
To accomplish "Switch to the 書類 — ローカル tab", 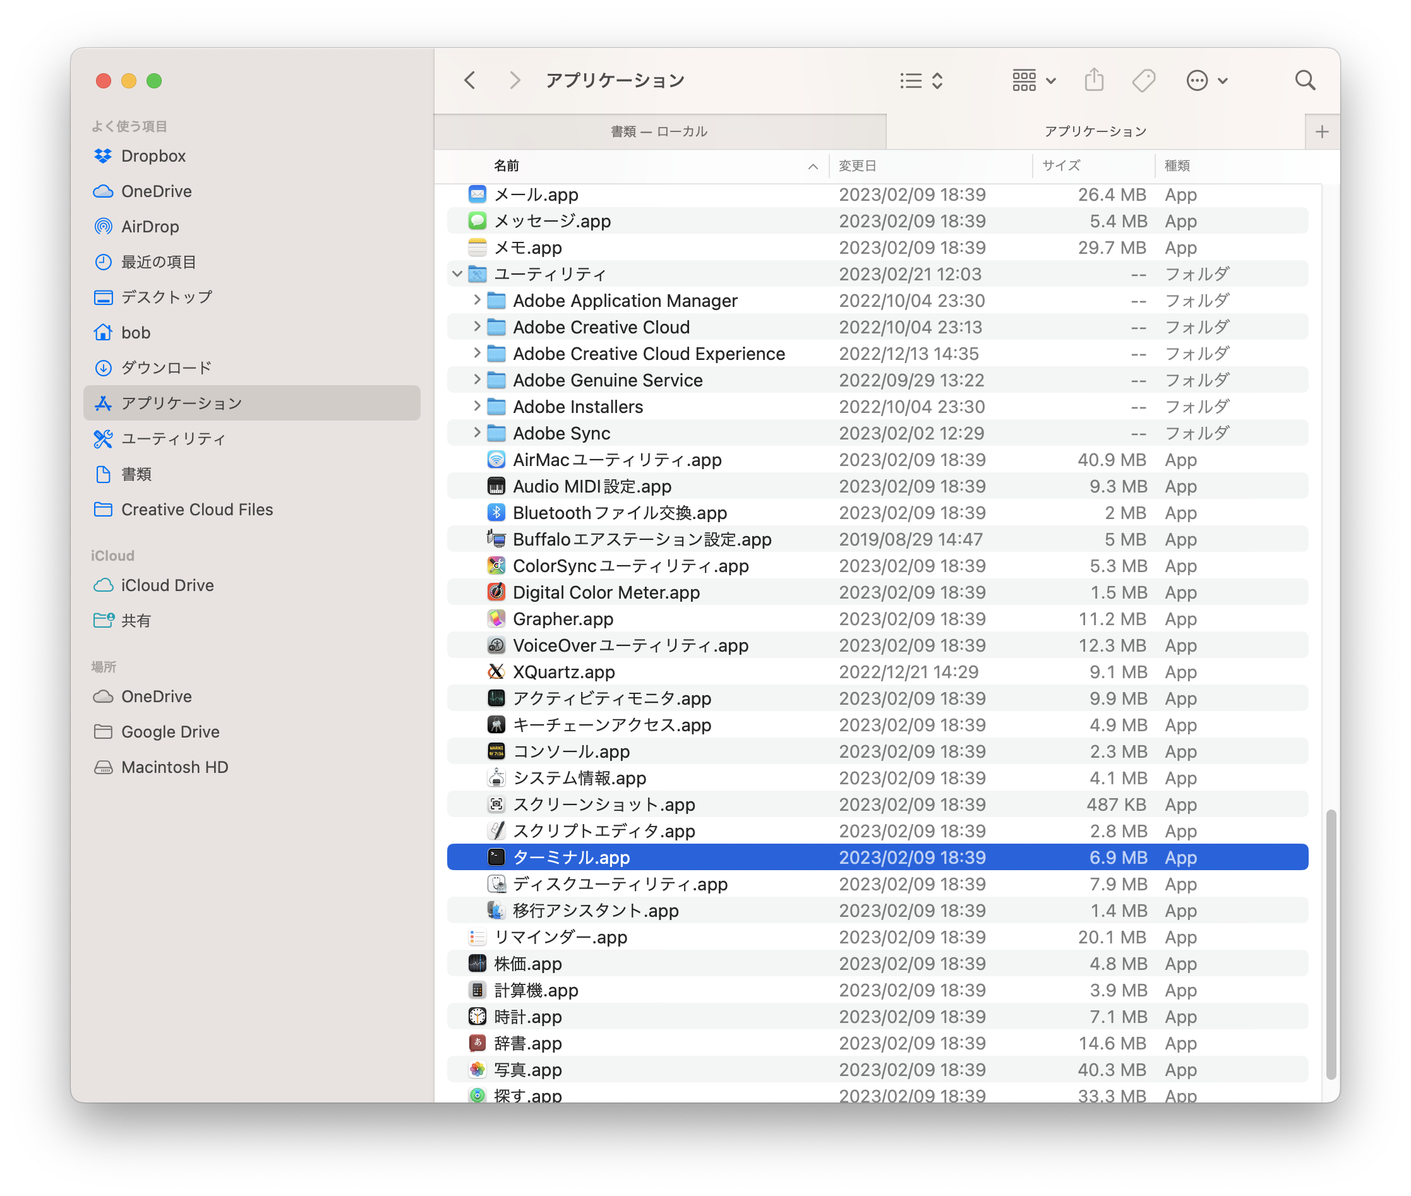I will [x=659, y=131].
